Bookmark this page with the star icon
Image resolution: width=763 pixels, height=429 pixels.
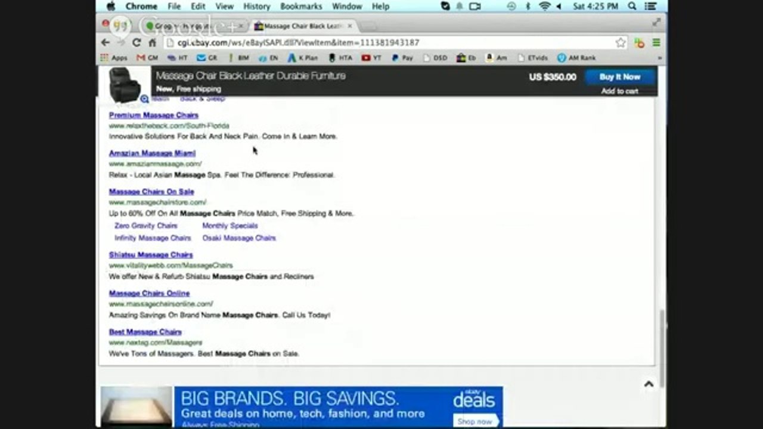coord(621,43)
